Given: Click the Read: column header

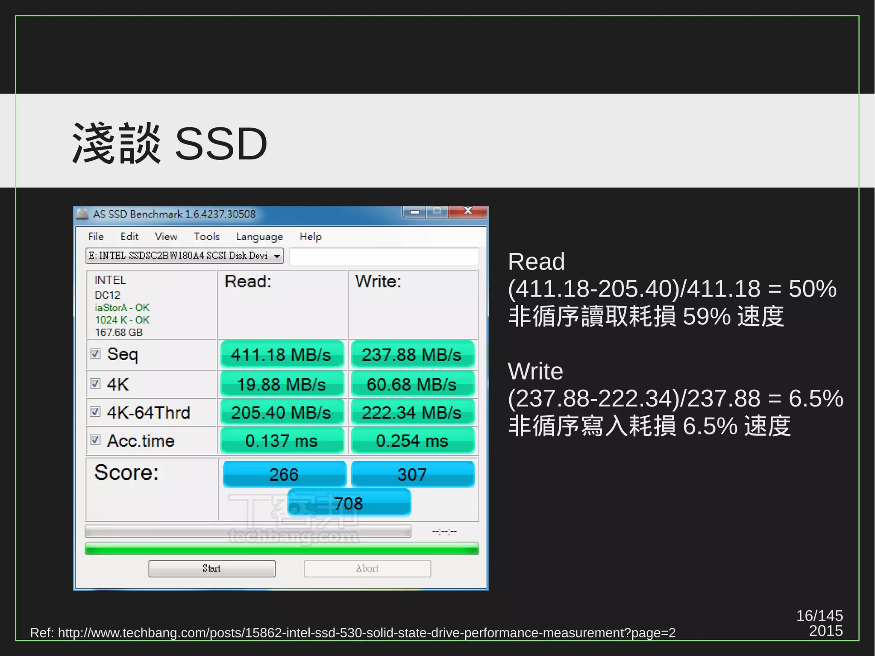Looking at the screenshot, I should coord(248,282).
